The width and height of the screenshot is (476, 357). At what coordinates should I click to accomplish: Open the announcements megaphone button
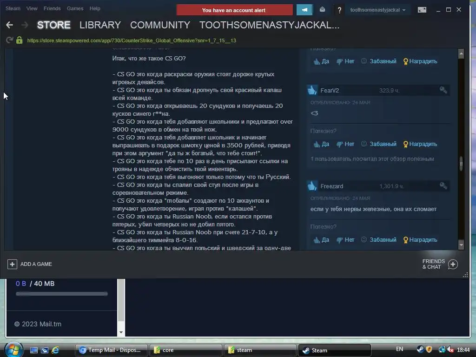pyautogui.click(x=304, y=10)
